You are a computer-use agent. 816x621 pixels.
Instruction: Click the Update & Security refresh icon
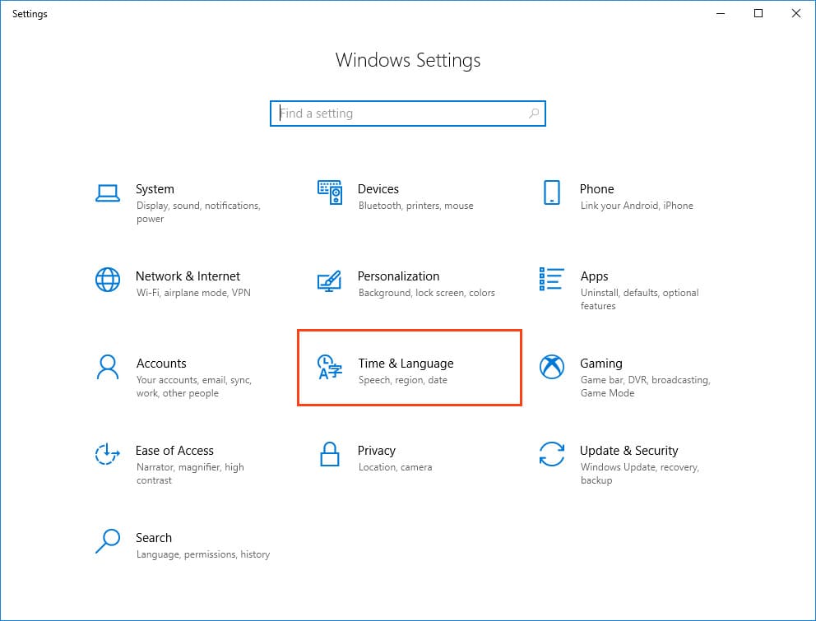(x=551, y=454)
